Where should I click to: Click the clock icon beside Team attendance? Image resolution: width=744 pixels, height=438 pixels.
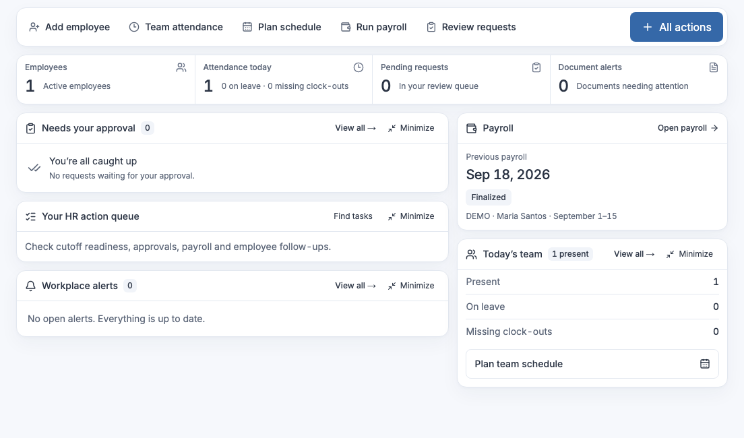pos(134,27)
